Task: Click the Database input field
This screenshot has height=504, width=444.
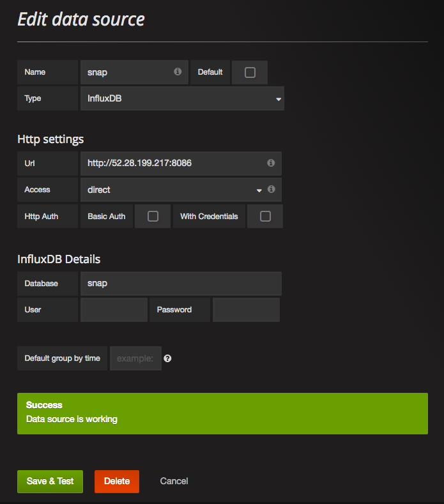Action: [181, 283]
